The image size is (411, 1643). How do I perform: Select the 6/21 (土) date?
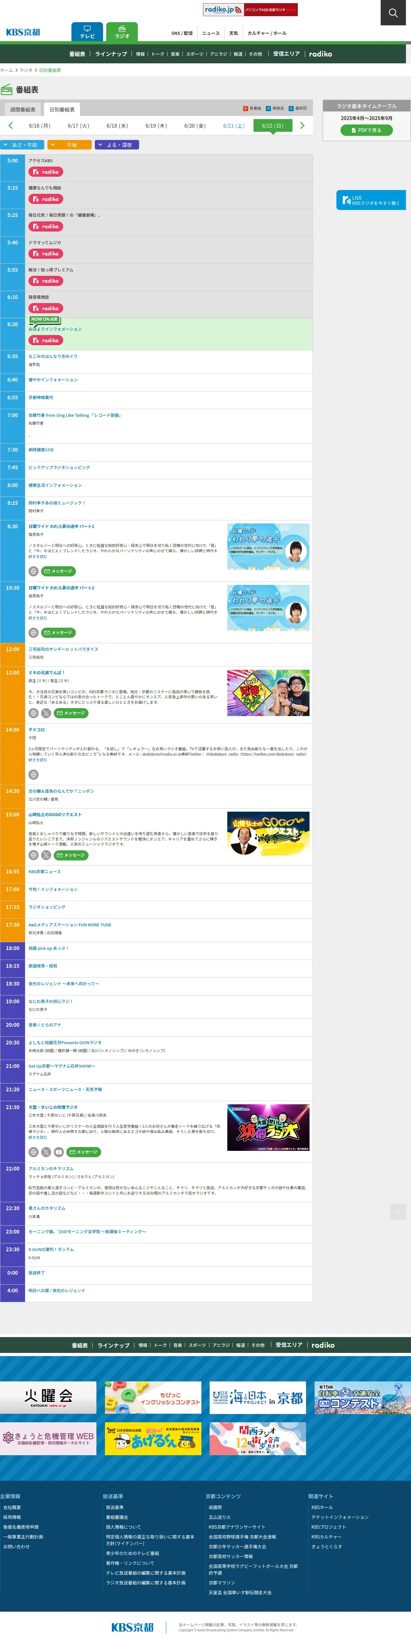234,126
